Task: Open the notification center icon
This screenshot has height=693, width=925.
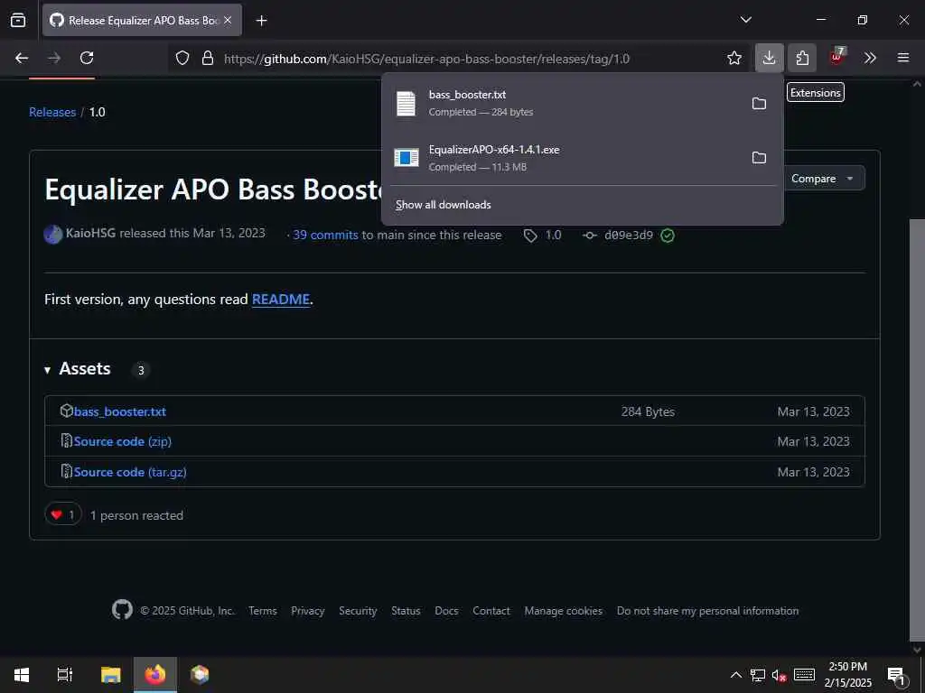Action: pos(896,675)
